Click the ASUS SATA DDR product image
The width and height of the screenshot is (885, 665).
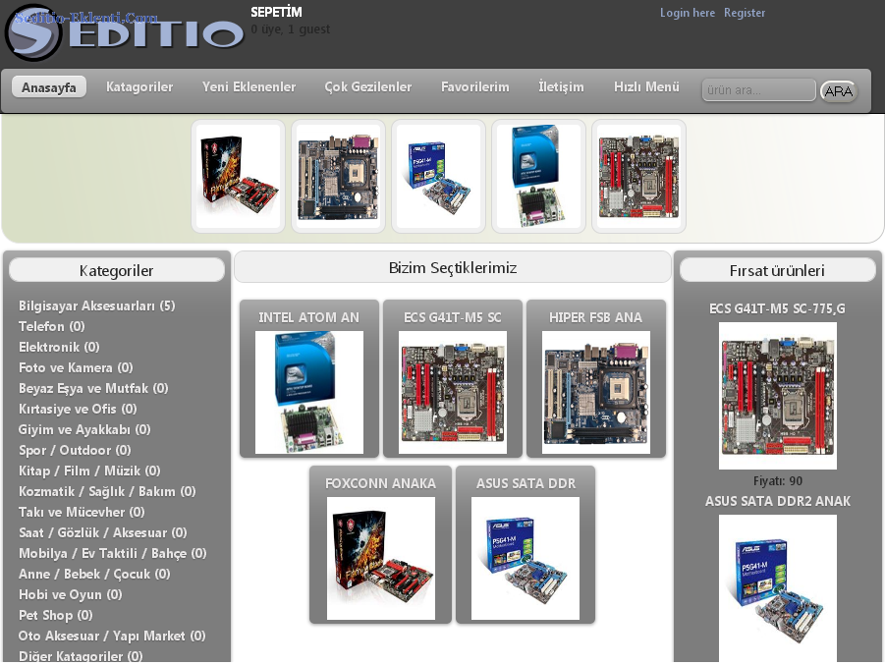pyautogui.click(x=525, y=558)
